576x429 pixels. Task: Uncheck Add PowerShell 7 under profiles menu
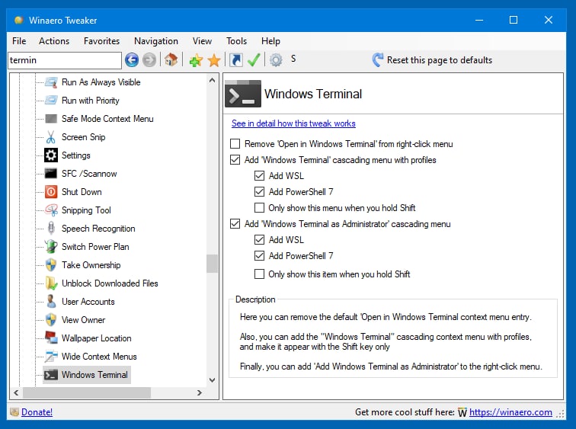259,192
